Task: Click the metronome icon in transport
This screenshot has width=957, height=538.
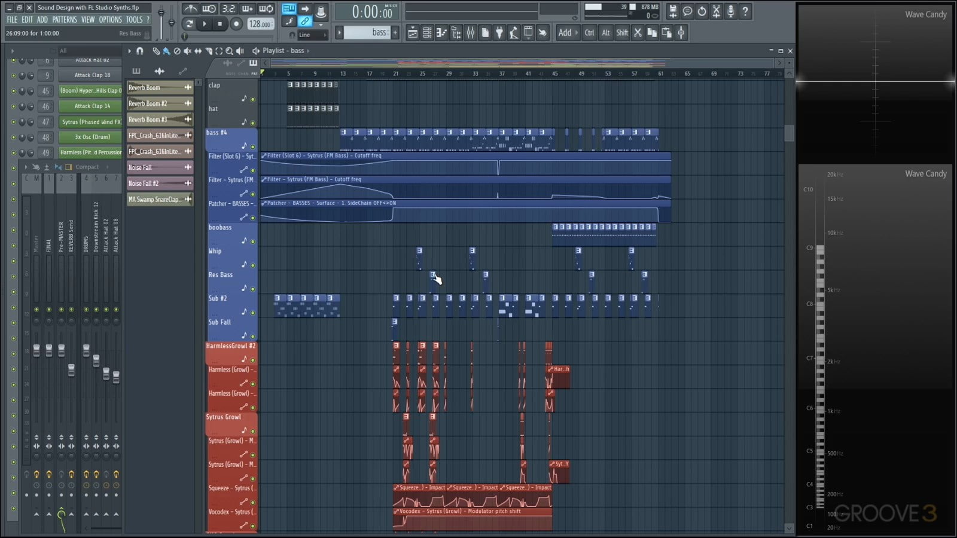Action: pyautogui.click(x=191, y=9)
